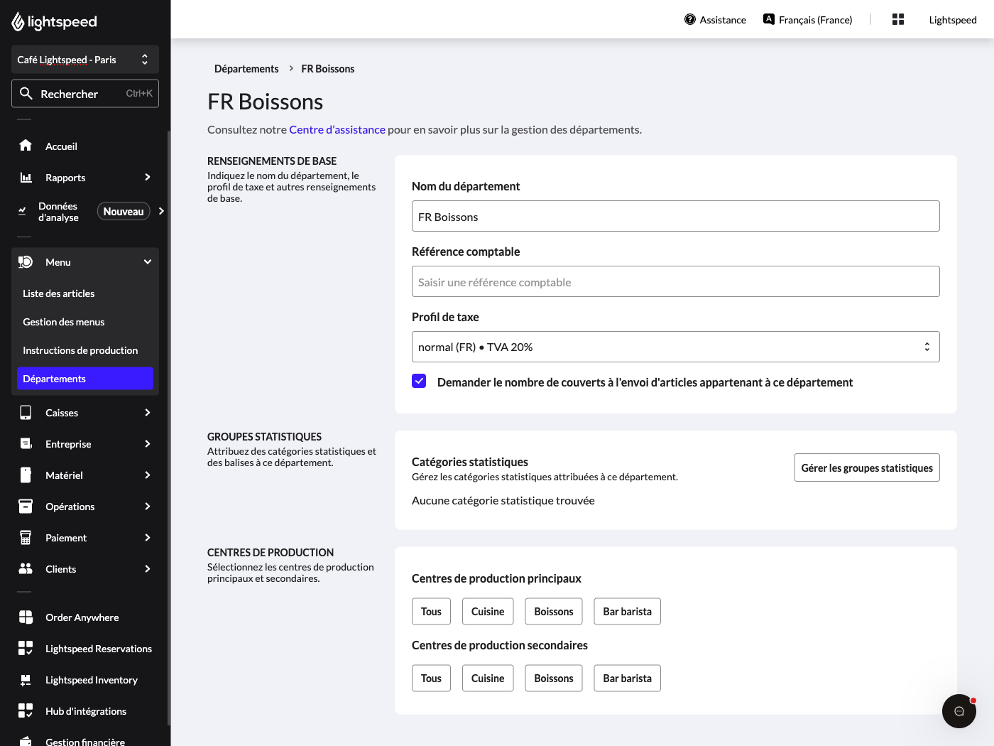
Task: Toggle primary production center Cuisine
Action: tap(488, 611)
